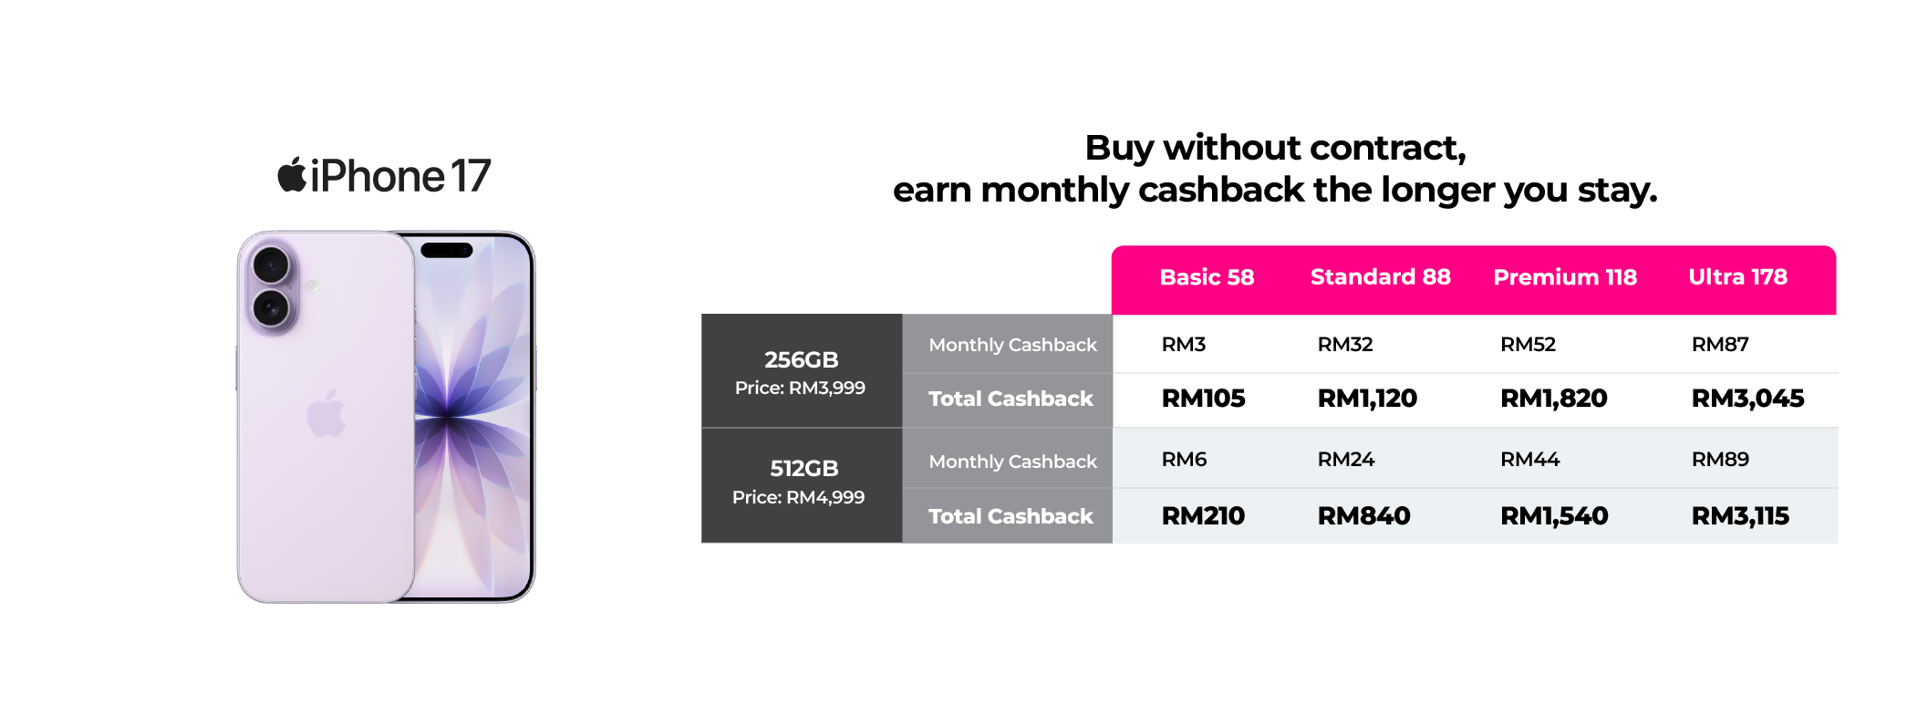Click RM1,120 total cashback for Standard
Image resolution: width=1907 pixels, height=716 pixels.
pyautogui.click(x=1367, y=399)
